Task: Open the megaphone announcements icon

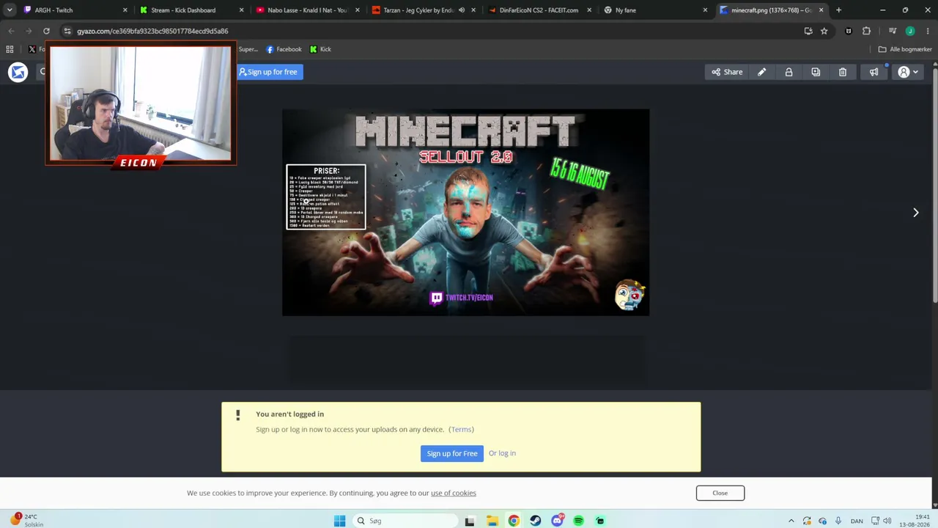Action: [x=874, y=72]
